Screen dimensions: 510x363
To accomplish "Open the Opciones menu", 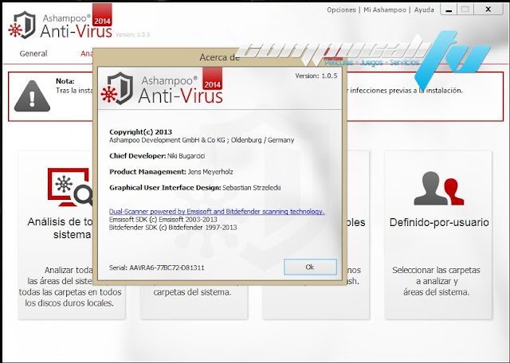I will 341,10.
